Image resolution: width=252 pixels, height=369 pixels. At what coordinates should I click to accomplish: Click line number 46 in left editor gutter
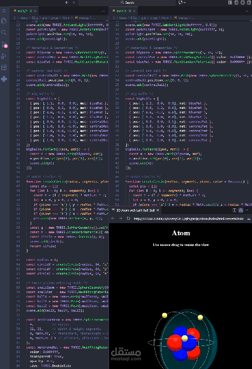[18, 182]
